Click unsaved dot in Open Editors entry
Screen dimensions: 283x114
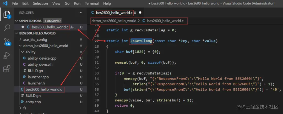point(23,27)
